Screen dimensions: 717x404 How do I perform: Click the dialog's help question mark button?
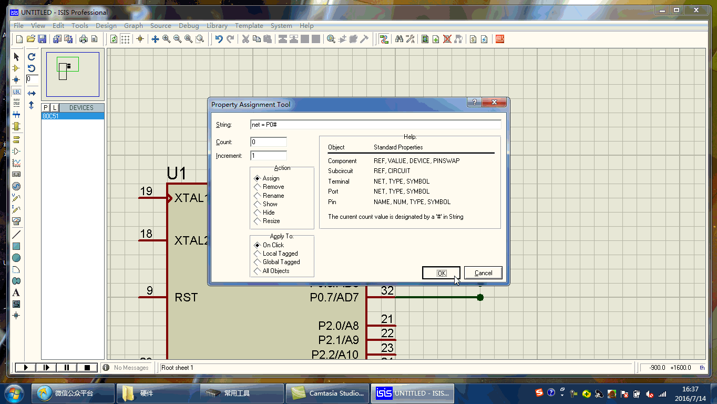click(474, 103)
